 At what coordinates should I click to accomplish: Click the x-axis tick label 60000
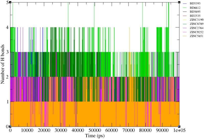click(x=112, y=130)
